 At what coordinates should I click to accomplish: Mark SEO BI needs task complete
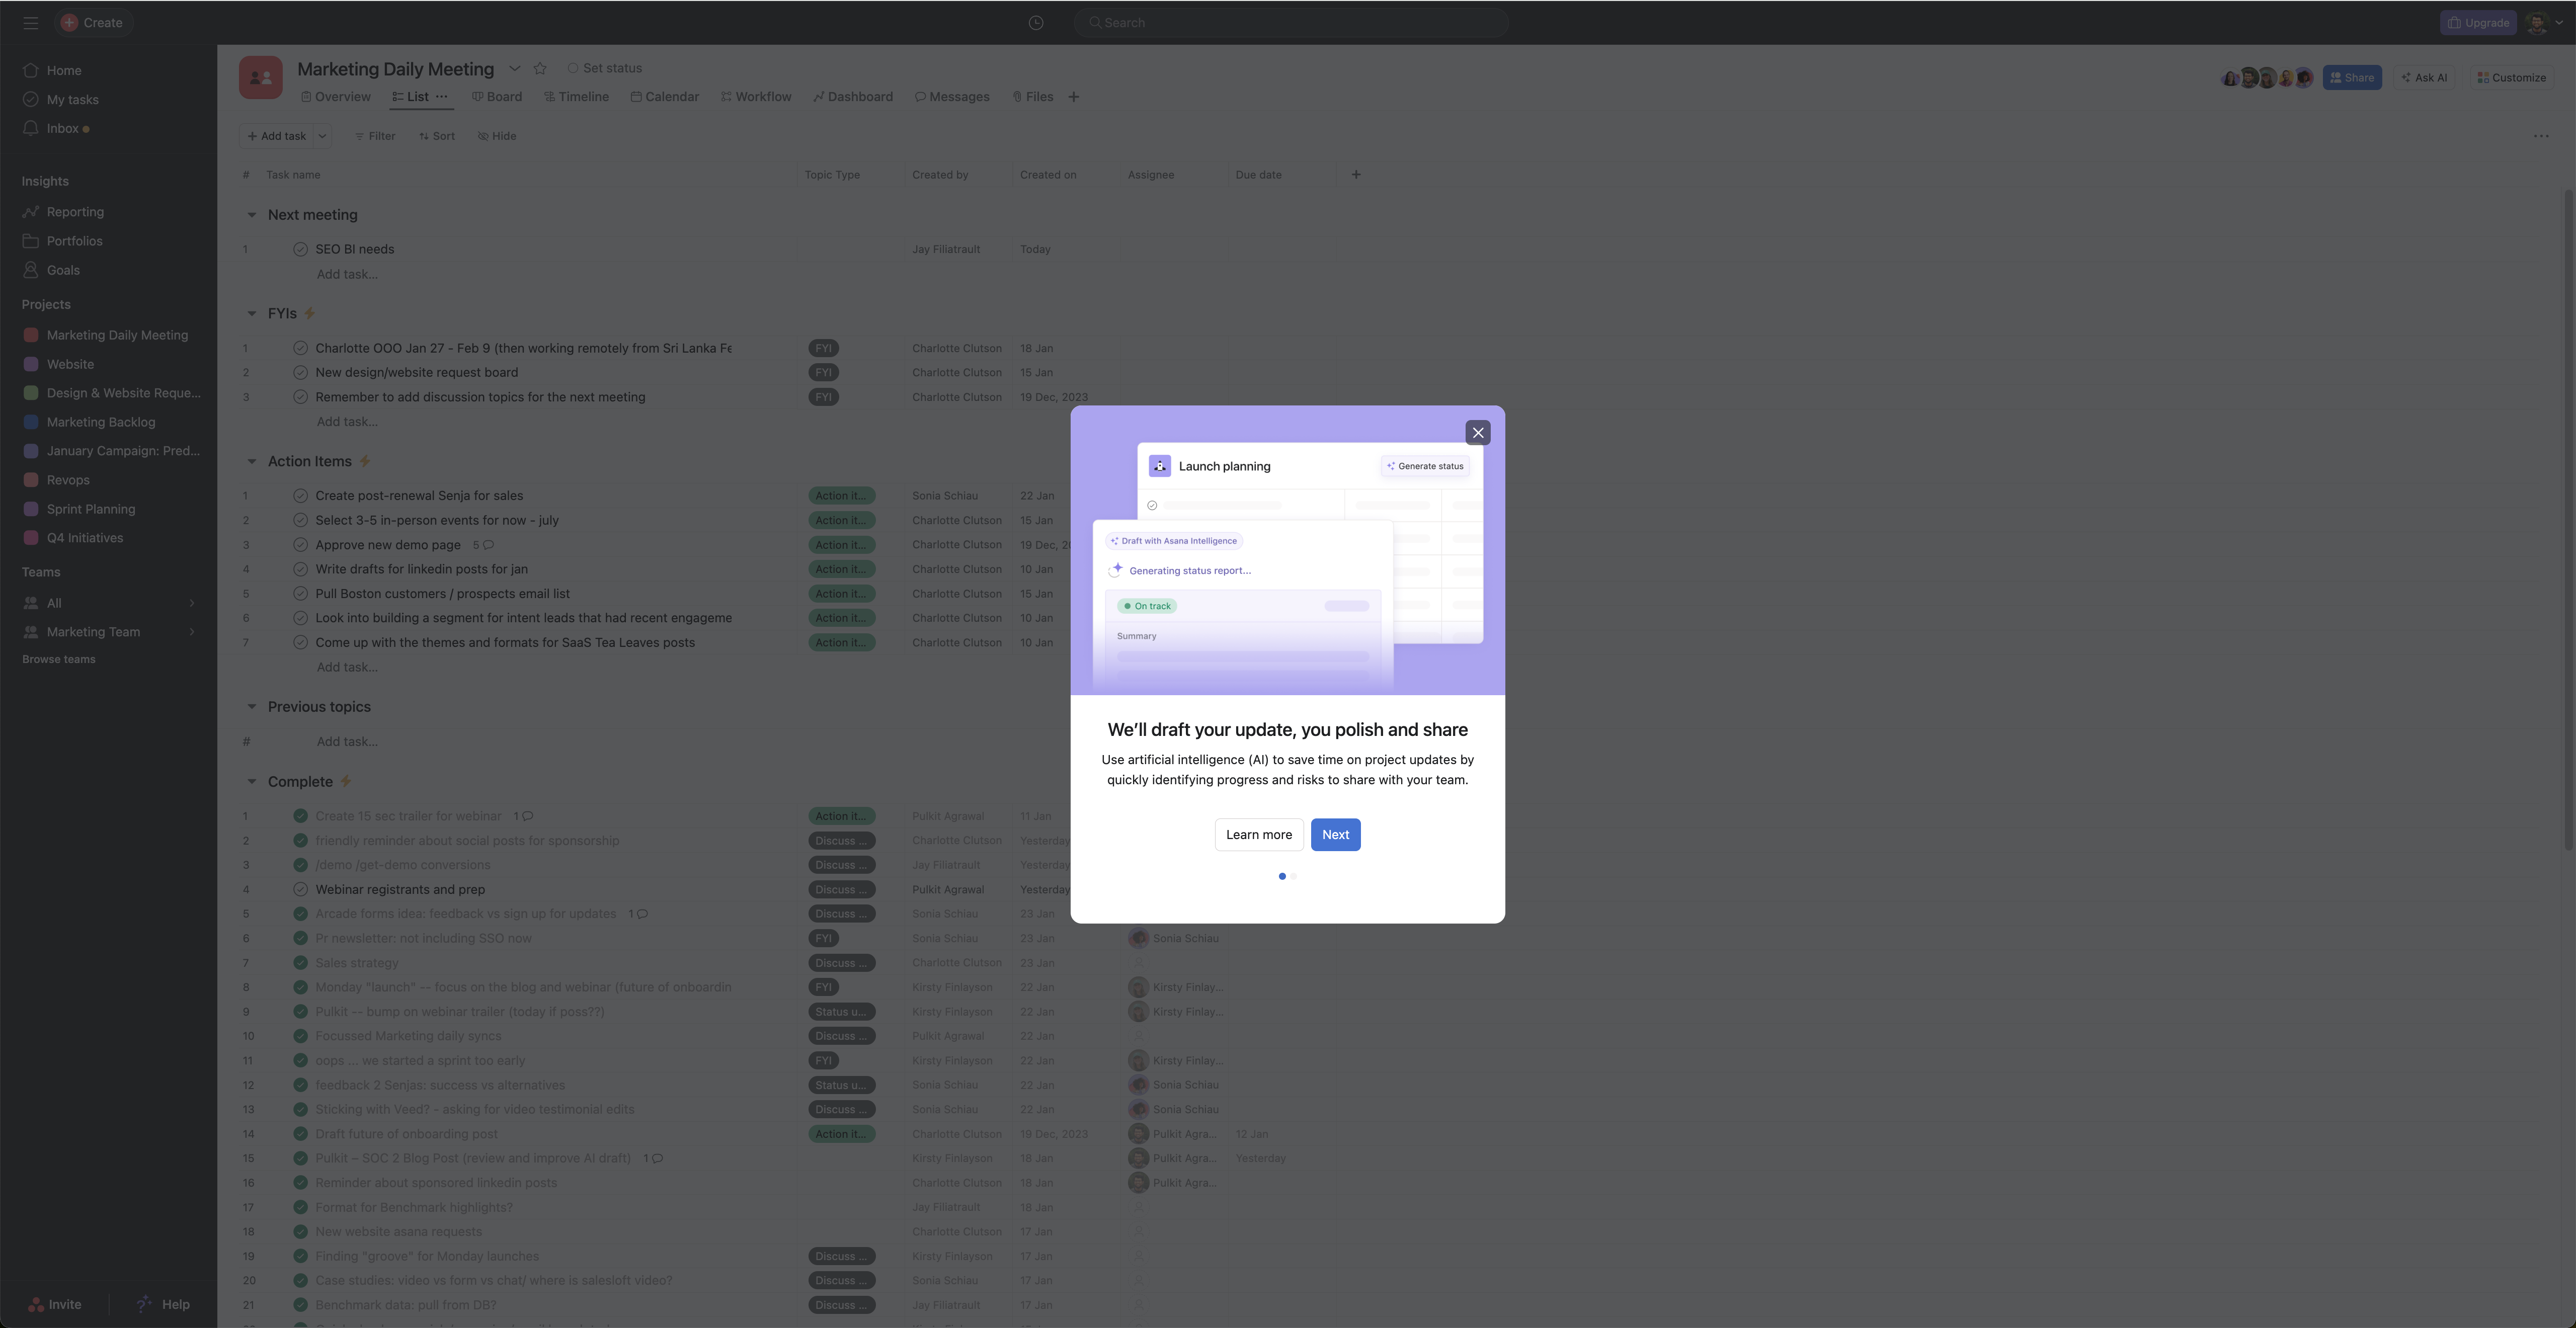300,249
